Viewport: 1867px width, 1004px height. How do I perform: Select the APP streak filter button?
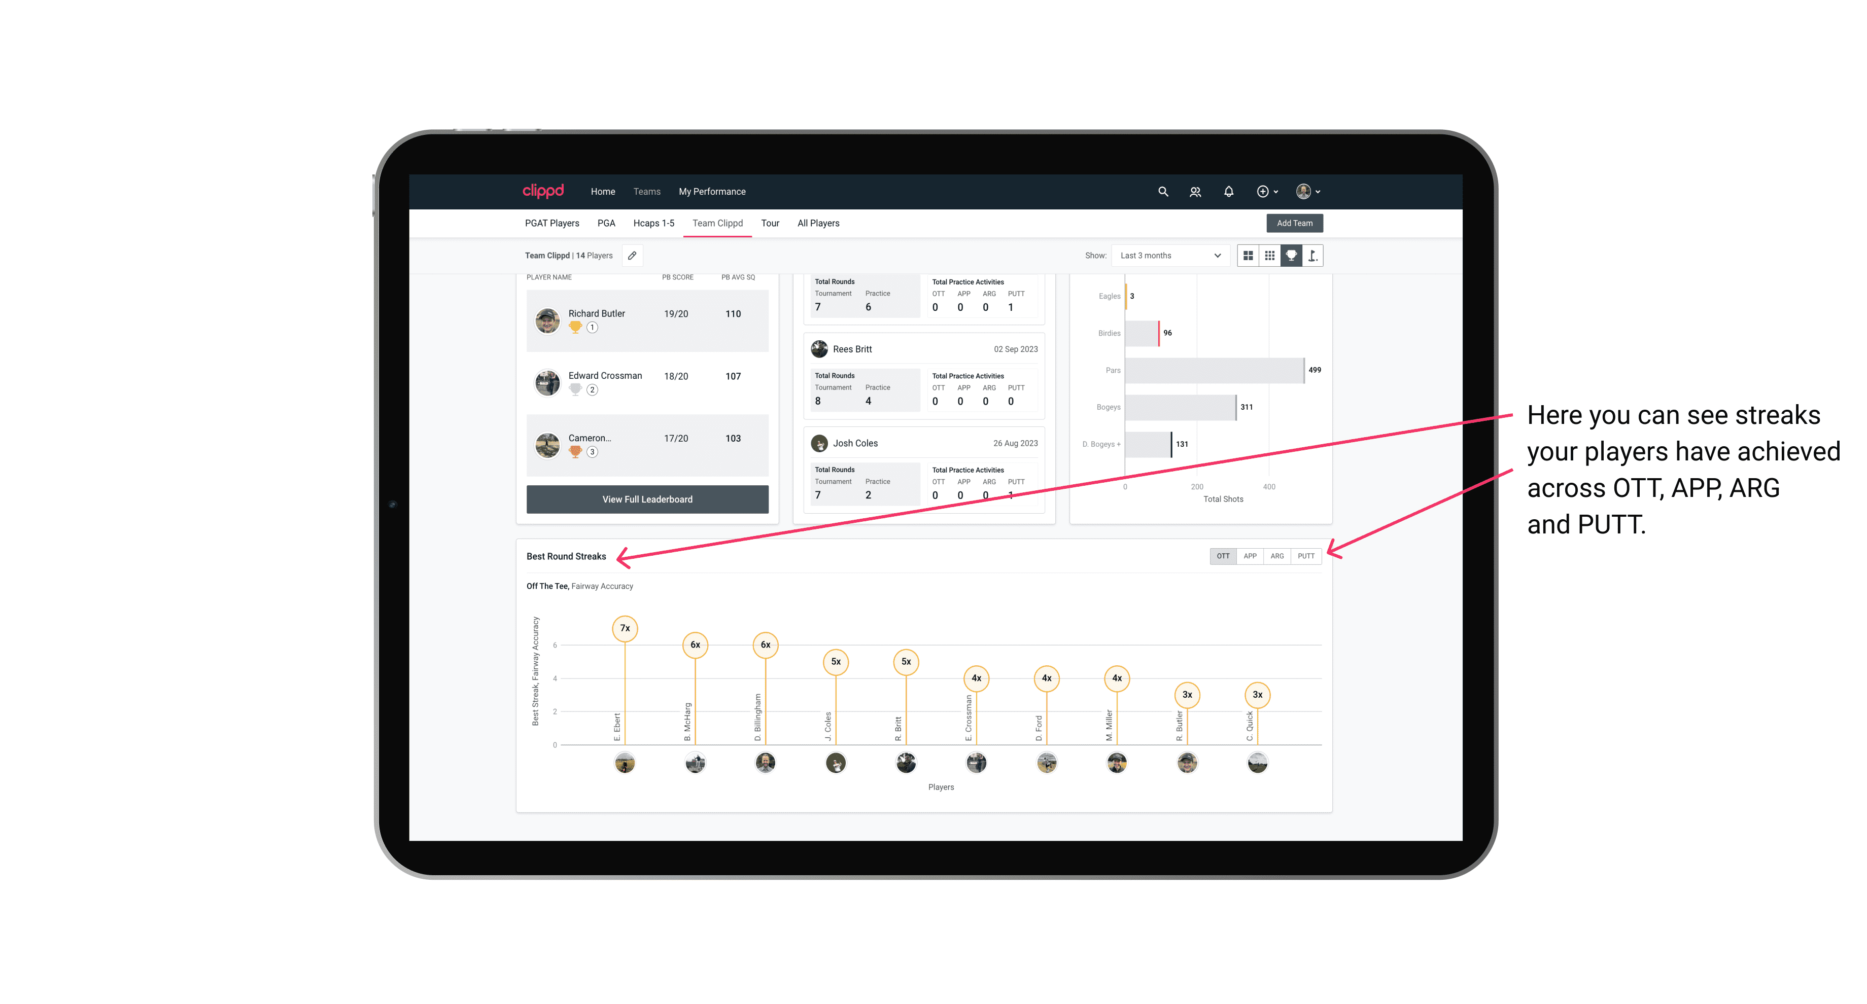point(1249,555)
